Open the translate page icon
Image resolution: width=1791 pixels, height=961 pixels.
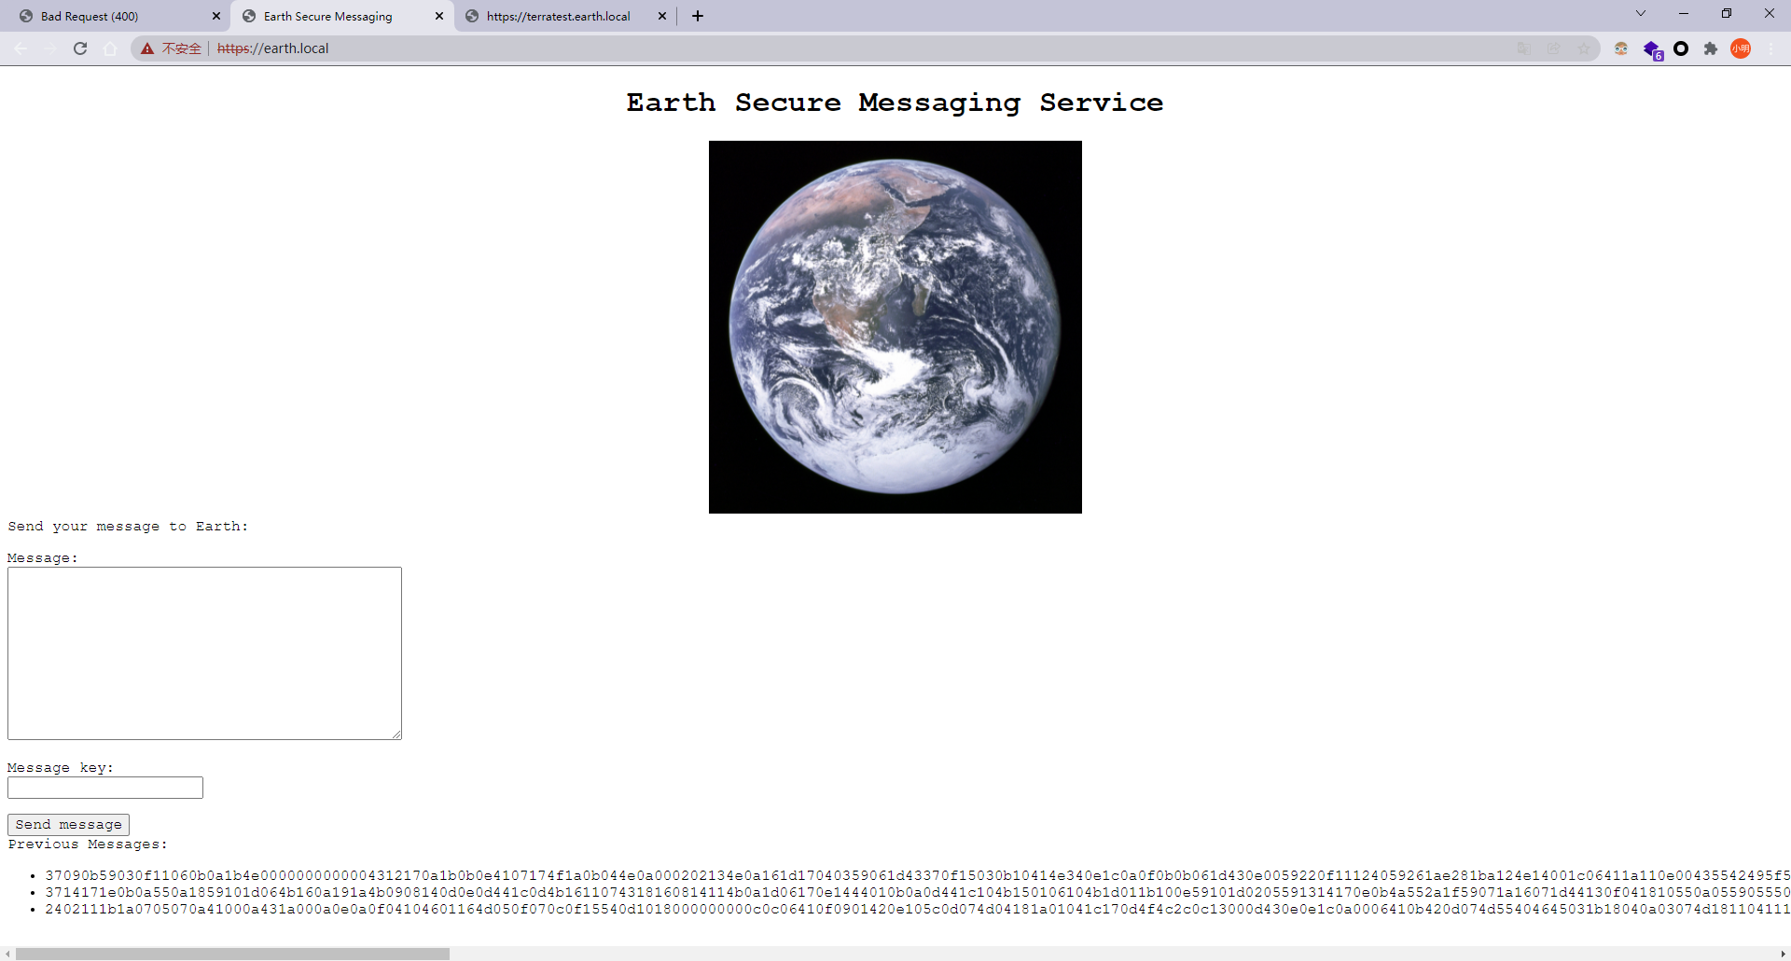pos(1523,48)
